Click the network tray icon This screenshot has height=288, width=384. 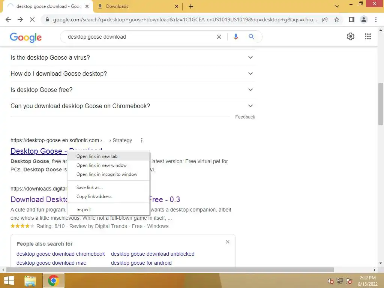point(340,281)
